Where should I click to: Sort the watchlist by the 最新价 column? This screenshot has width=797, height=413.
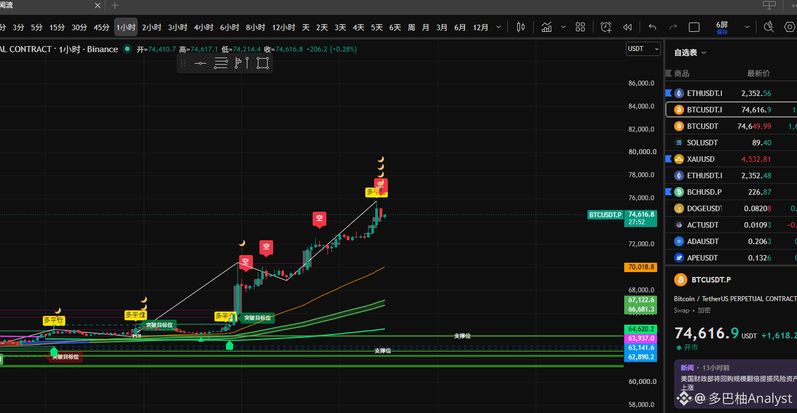pos(758,73)
